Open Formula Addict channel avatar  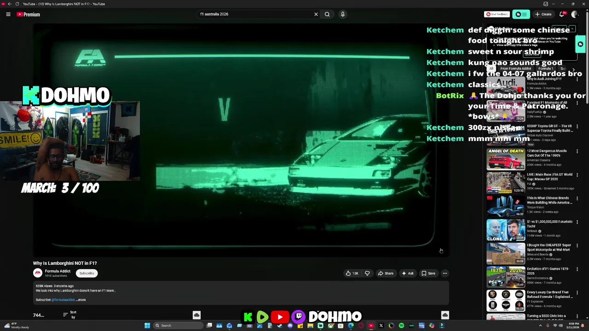pos(38,273)
